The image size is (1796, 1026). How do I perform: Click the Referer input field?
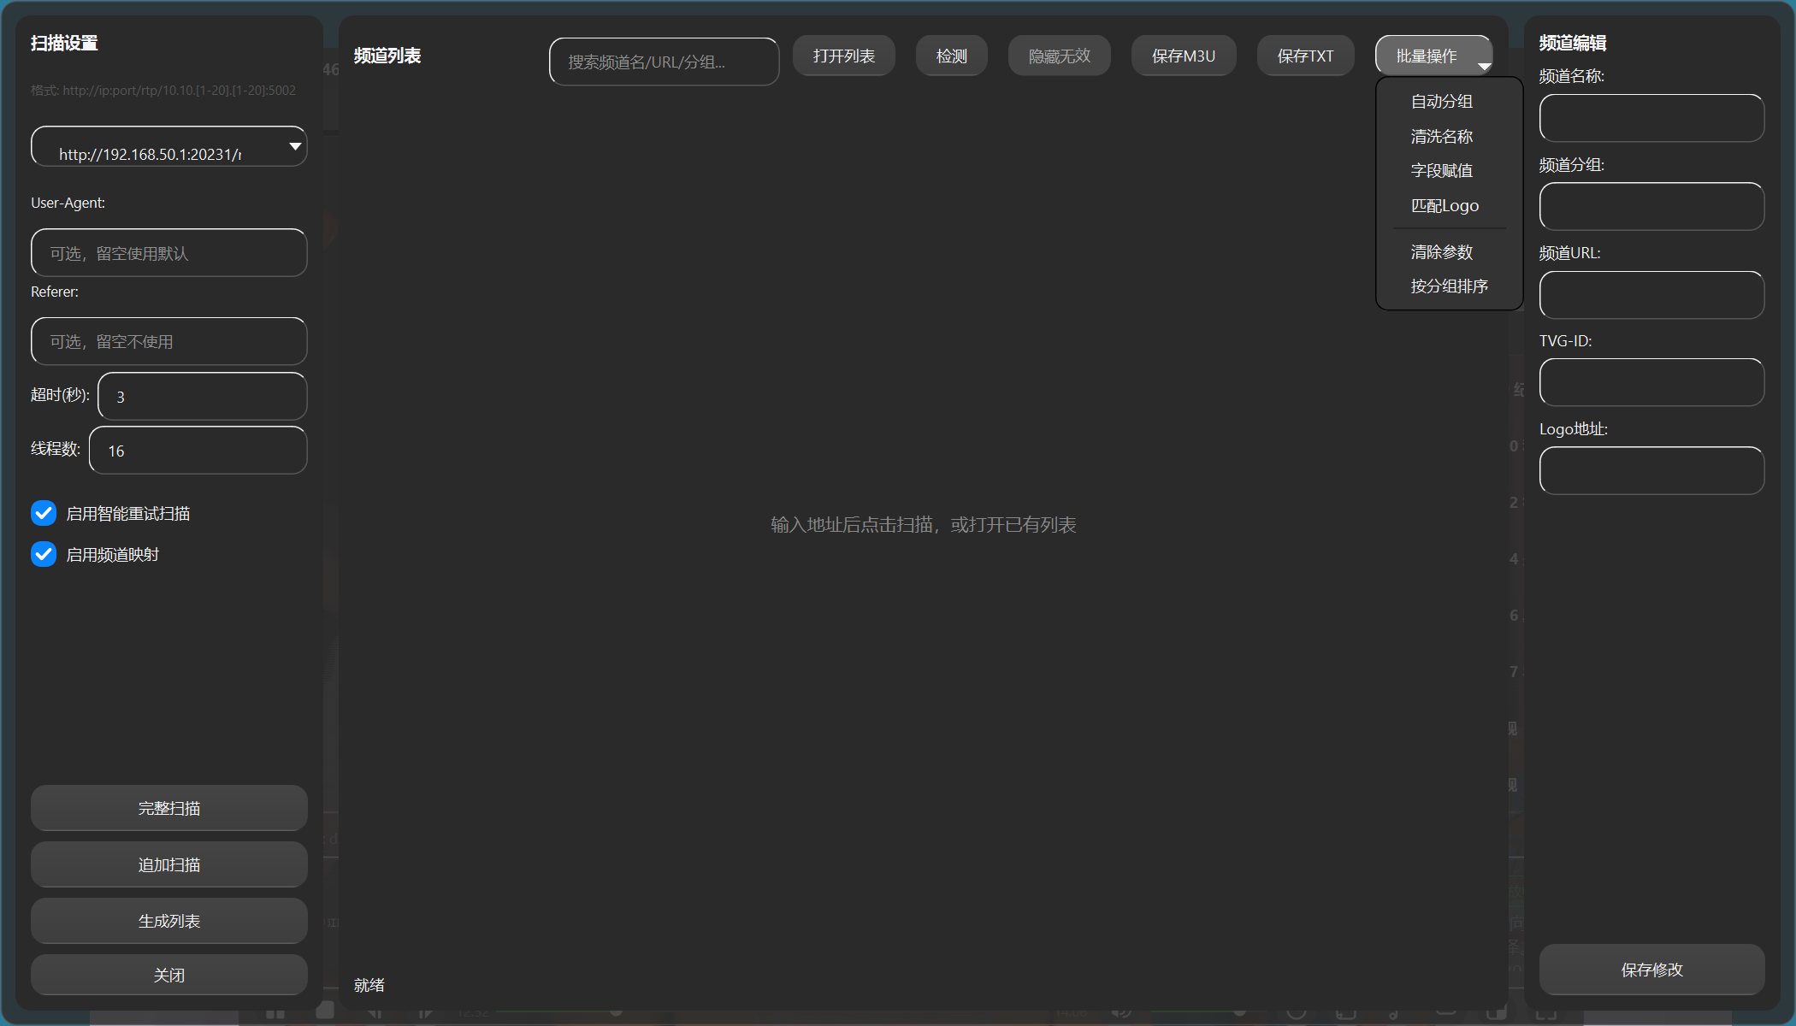(x=169, y=341)
